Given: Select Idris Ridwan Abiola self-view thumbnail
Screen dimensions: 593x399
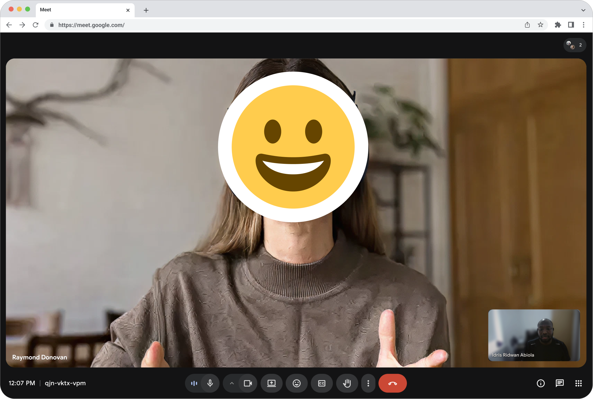Looking at the screenshot, I should coord(534,335).
